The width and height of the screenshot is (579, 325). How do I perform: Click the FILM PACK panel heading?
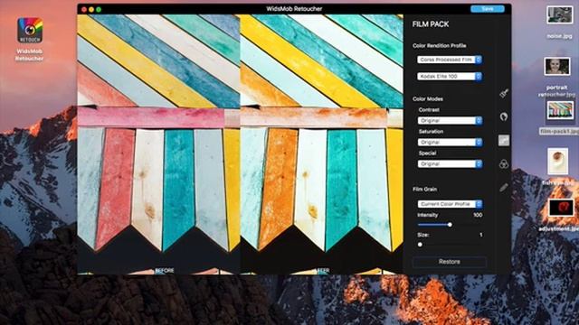coord(431,24)
